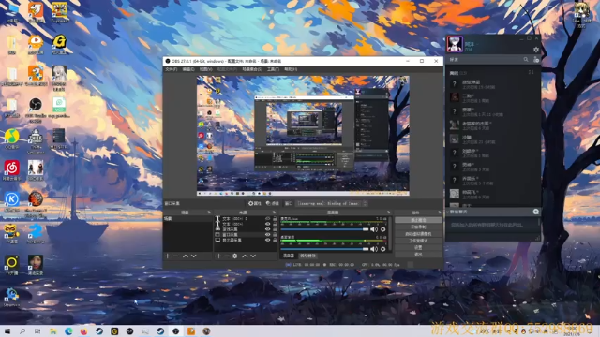Image resolution: width=600 pixels, height=337 pixels.
Task: Expand the group chat section in the Steam window
Action: point(448,212)
